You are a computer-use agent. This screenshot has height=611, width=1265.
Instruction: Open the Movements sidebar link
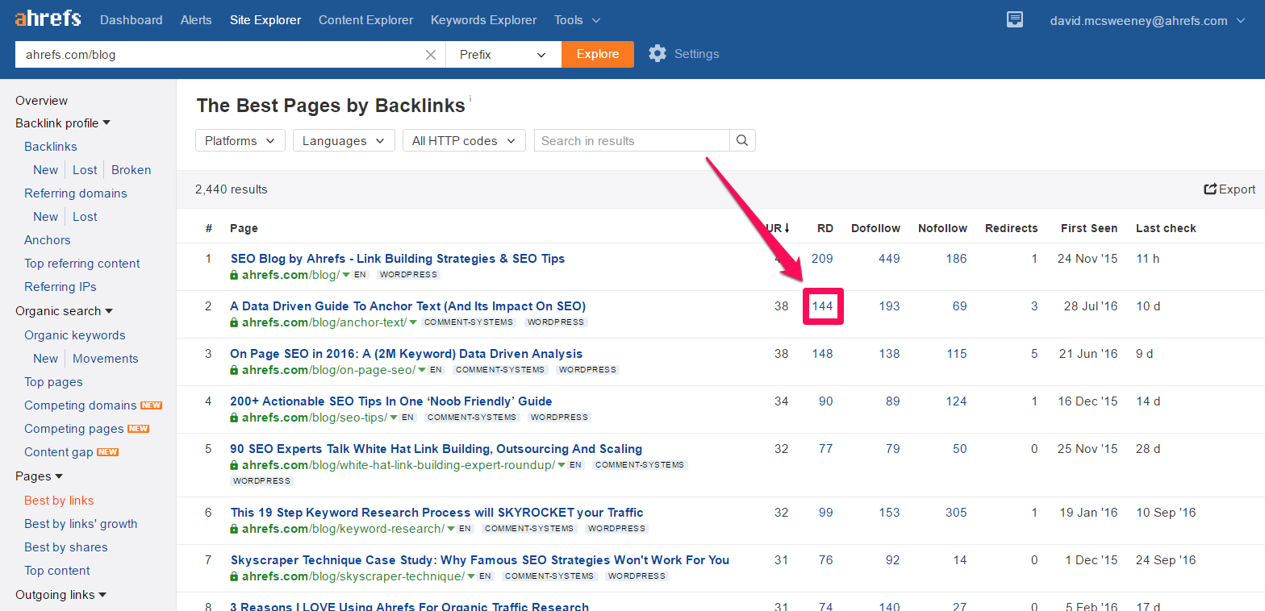pos(106,359)
